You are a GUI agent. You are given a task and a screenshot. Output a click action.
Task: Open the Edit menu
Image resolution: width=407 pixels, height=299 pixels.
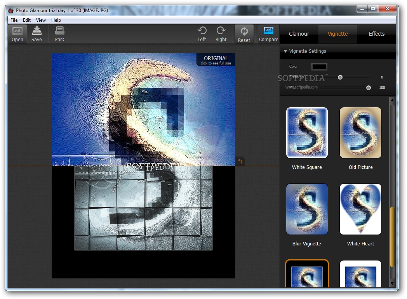27,20
